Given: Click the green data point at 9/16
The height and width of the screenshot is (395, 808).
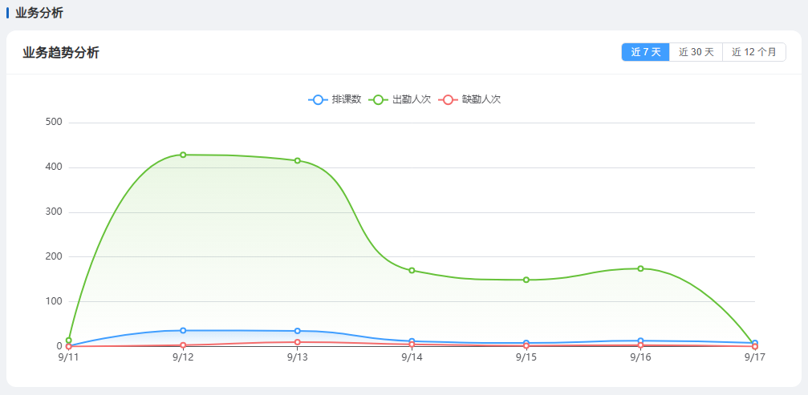Looking at the screenshot, I should [640, 268].
